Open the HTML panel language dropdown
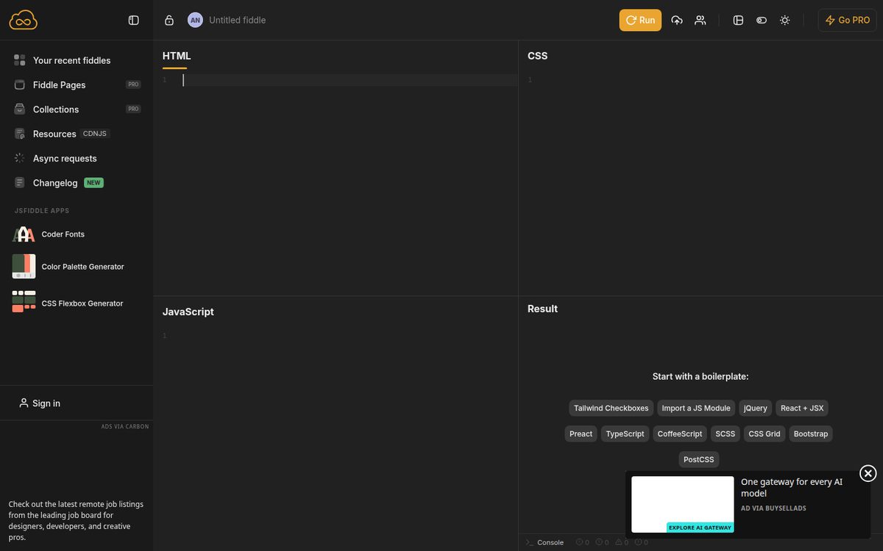883x551 pixels. click(177, 56)
